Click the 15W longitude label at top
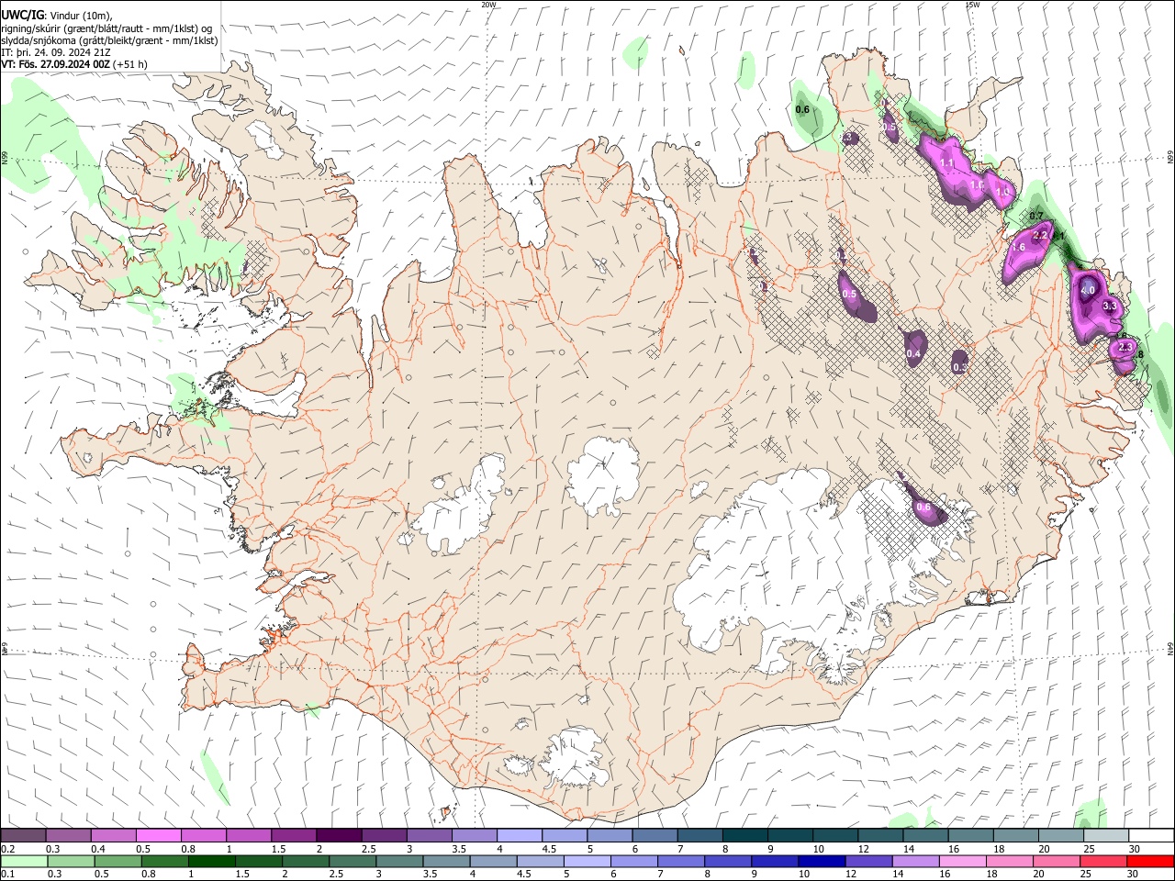Image resolution: width=1175 pixels, height=881 pixels. tap(972, 4)
